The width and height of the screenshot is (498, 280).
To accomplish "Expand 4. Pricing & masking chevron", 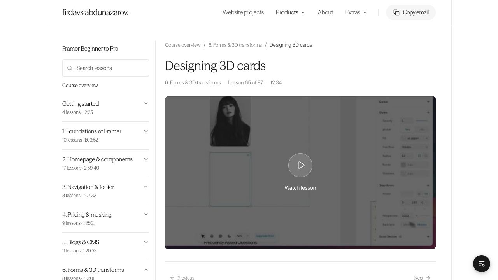I will (146, 214).
